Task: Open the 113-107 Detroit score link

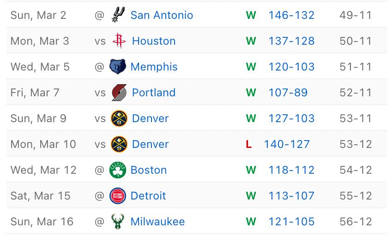Action: tap(291, 196)
